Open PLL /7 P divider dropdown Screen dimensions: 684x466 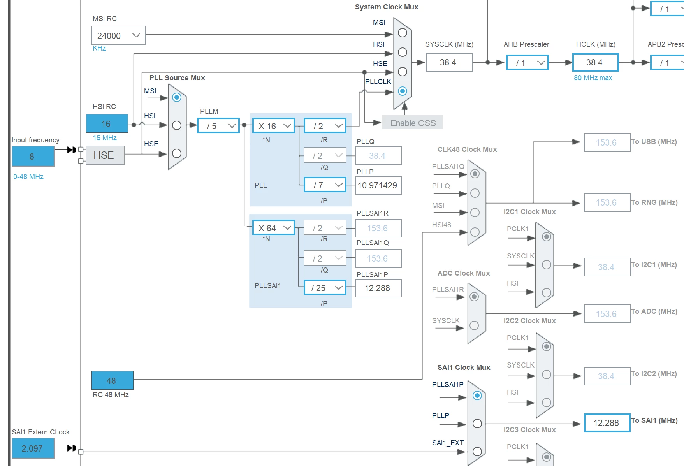[325, 185]
